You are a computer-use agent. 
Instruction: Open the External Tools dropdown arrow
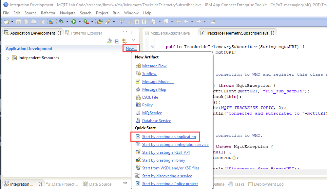pos(92,22)
